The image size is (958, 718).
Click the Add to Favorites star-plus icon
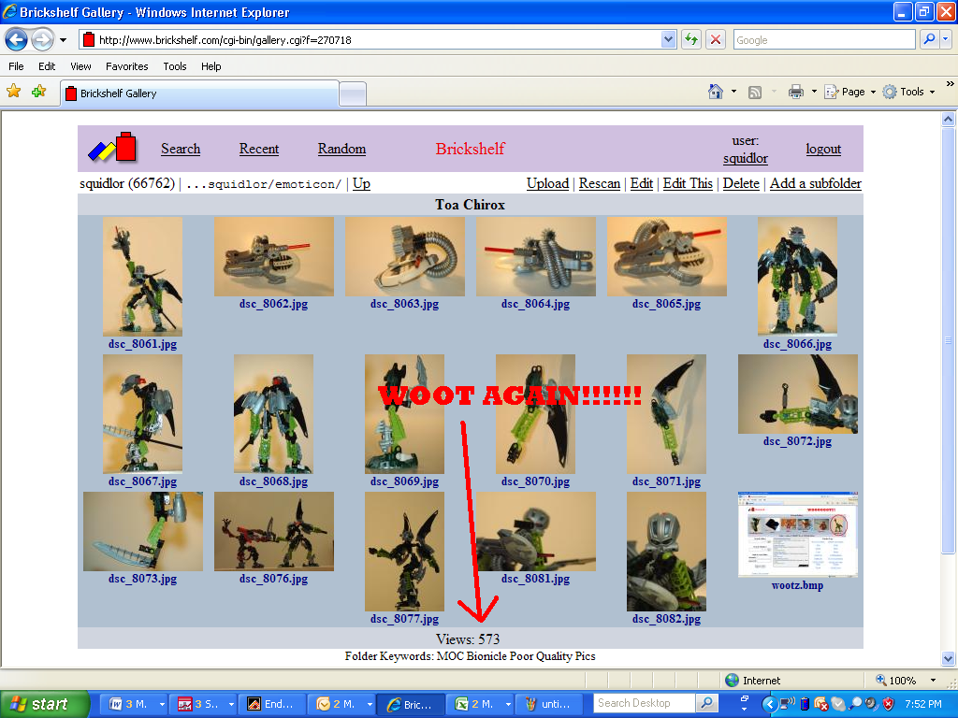tap(38, 93)
